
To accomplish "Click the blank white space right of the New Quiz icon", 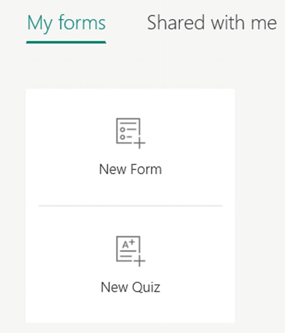I will point(190,251).
